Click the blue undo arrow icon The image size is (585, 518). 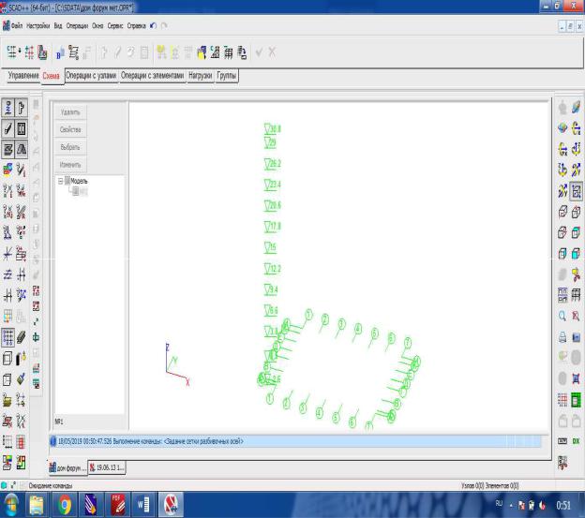(153, 25)
